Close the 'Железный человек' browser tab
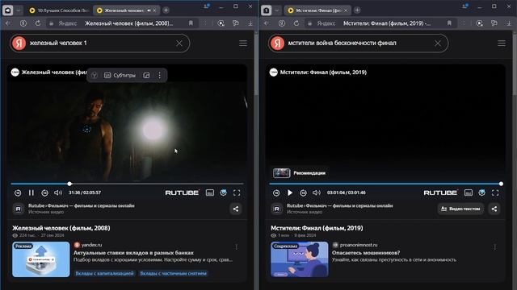The image size is (517, 290). pyautogui.click(x=154, y=10)
